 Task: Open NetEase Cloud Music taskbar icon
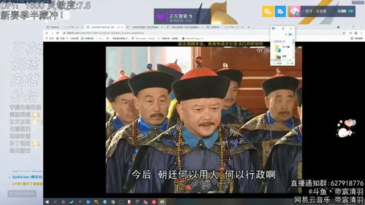(153, 202)
